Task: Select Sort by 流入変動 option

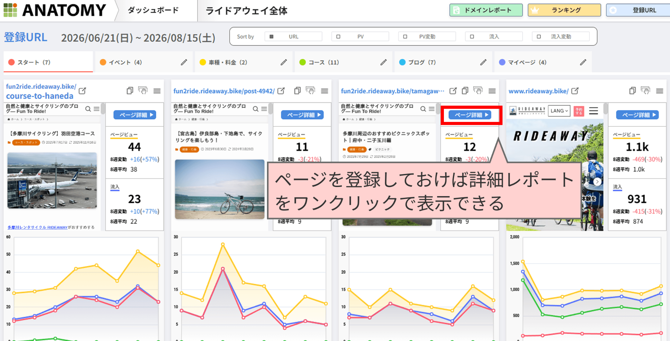Action: coord(561,37)
